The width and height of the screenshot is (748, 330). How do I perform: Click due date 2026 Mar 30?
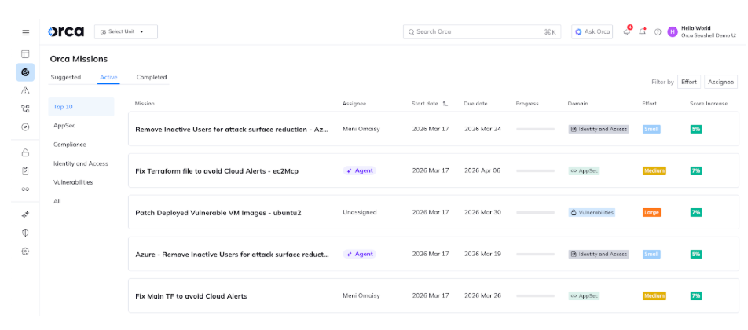482,212
